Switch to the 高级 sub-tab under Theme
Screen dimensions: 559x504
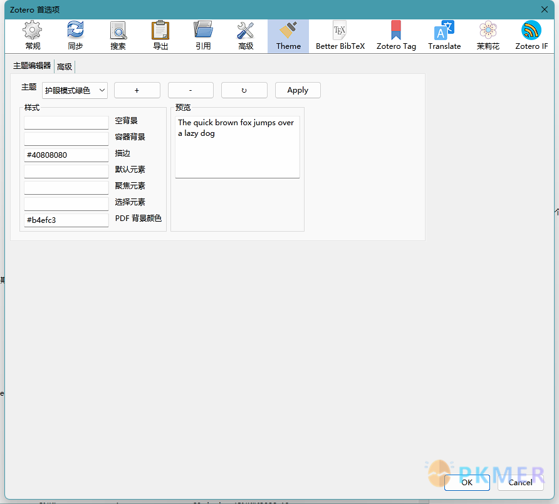pyautogui.click(x=65, y=66)
